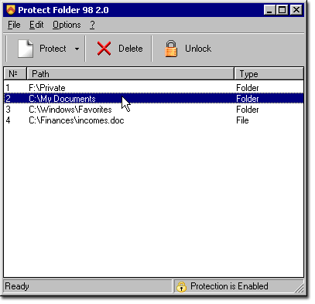Click the Ready status bar text
Screen dimensions: 315x304
pyautogui.click(x=17, y=286)
